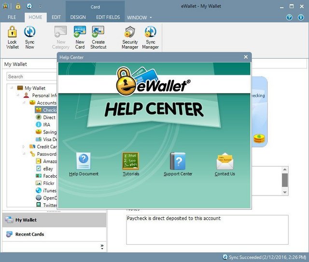Viewport: 309px width, 262px height.
Task: Click the Contact Us envelope
Action: tap(225, 161)
